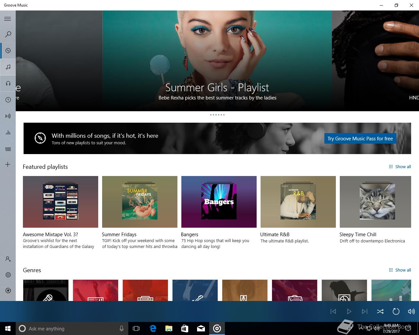Open Awesome Mixtape Vol. 3 playlist thumbnail
Viewport: 419px width, 335px height.
click(61, 202)
